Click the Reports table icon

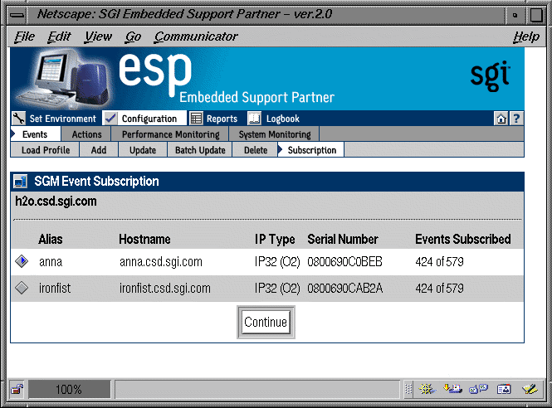[x=196, y=119]
